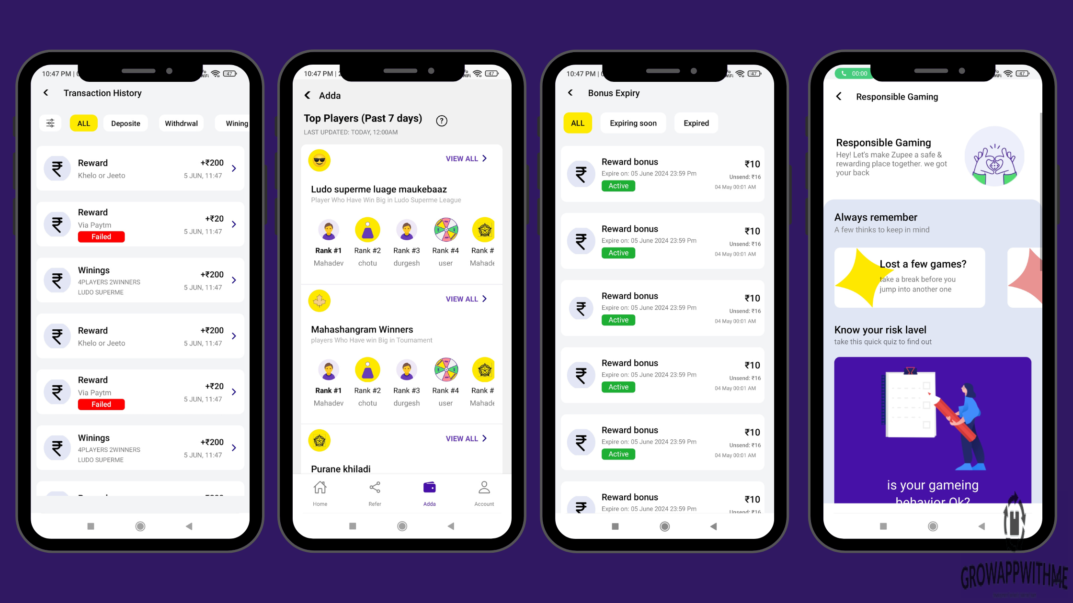
Task: Select the ALL tab in Bonus Expiry
Action: 578,122
